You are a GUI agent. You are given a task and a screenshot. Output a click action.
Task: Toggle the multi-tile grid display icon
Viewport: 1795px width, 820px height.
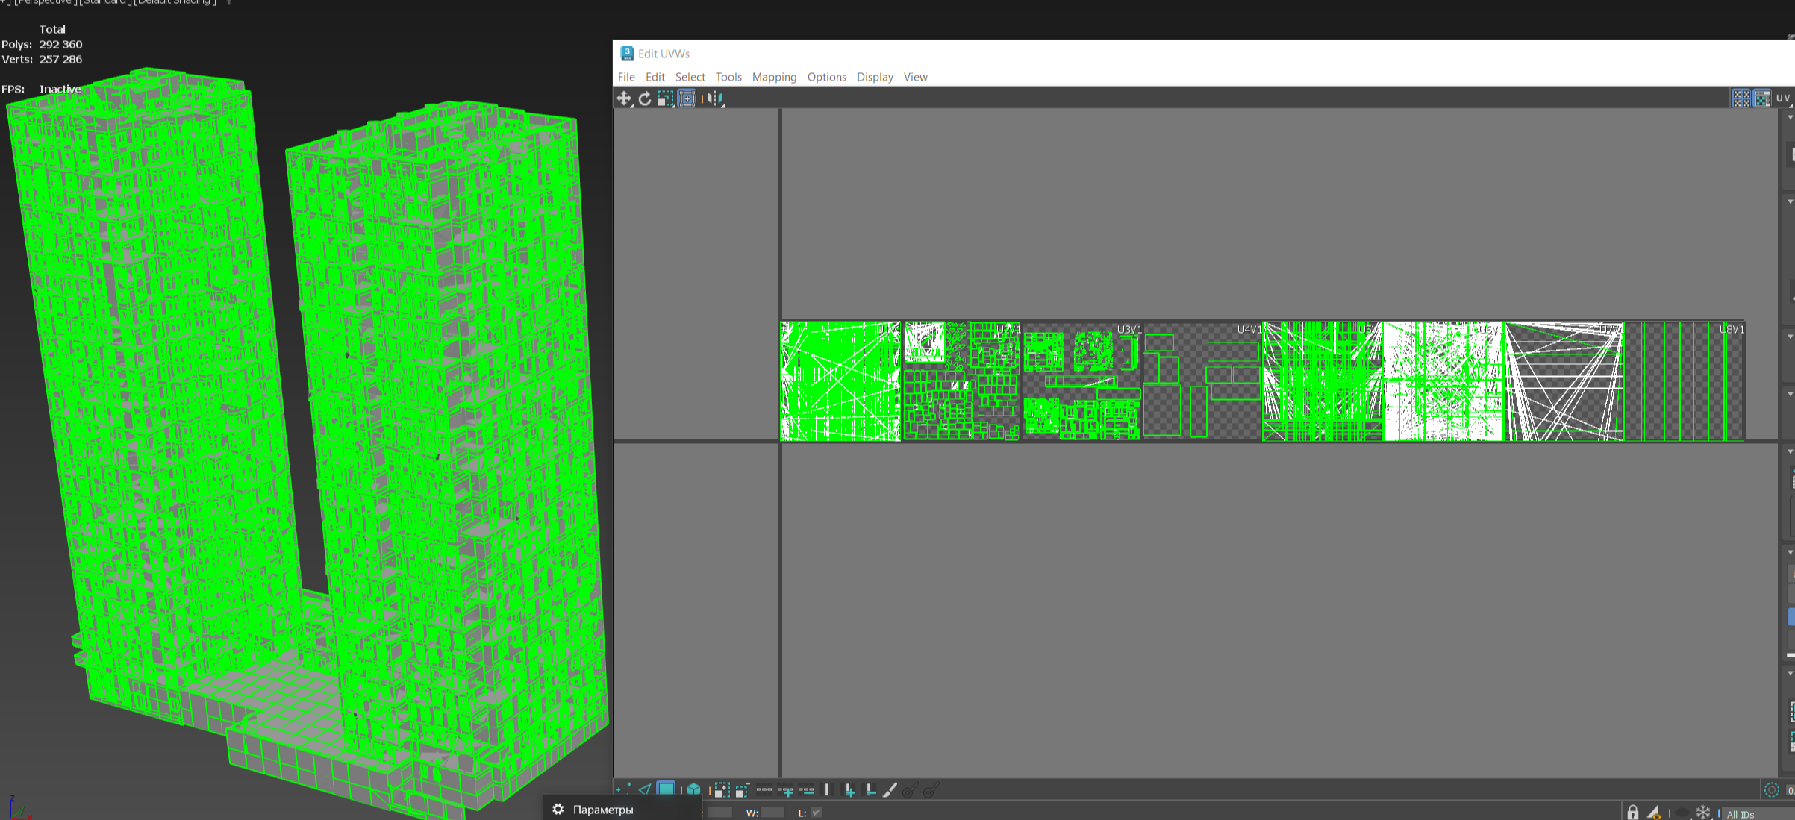pos(1741,98)
